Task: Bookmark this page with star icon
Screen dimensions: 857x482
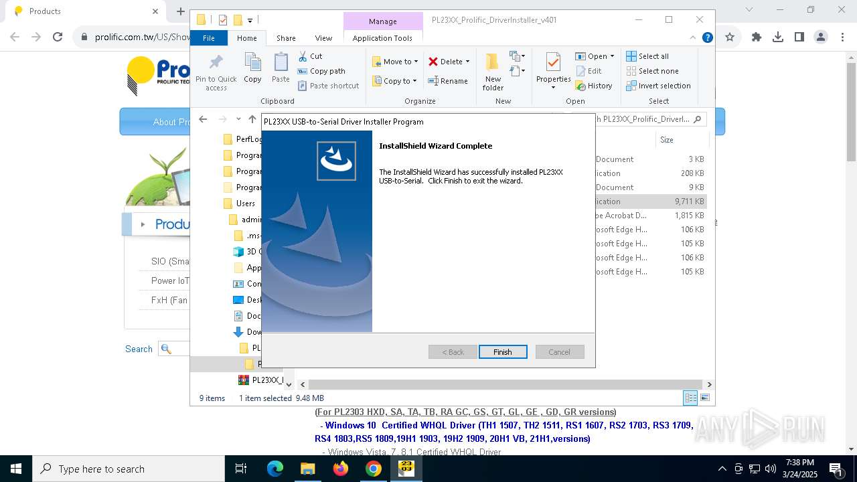Action: [730, 37]
